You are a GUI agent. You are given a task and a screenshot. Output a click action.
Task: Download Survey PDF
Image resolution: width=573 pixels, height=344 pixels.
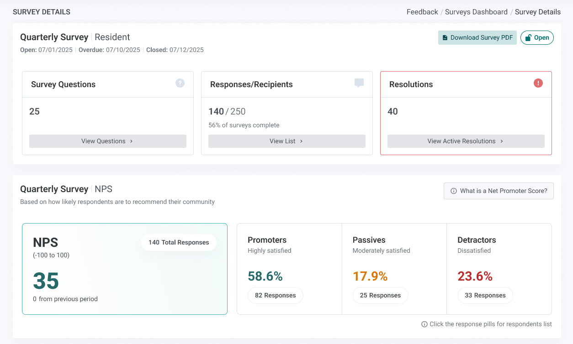pyautogui.click(x=477, y=38)
